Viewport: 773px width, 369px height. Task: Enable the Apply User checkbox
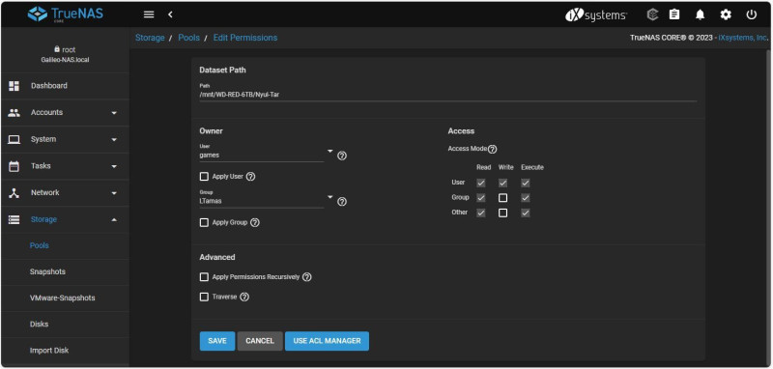(204, 177)
